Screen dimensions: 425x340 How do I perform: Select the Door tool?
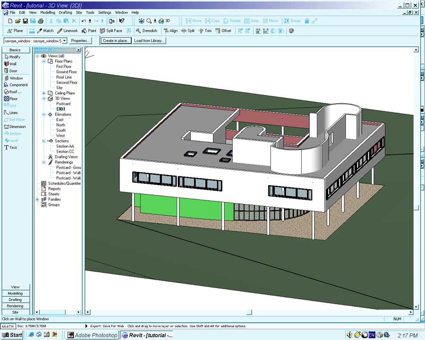coord(10,71)
